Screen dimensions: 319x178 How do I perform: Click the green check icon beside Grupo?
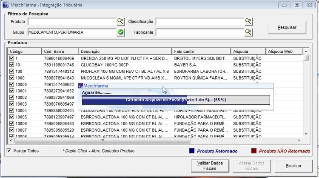tap(120, 32)
